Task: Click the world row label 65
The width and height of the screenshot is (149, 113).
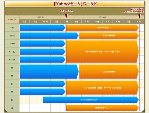Action: [12, 68]
